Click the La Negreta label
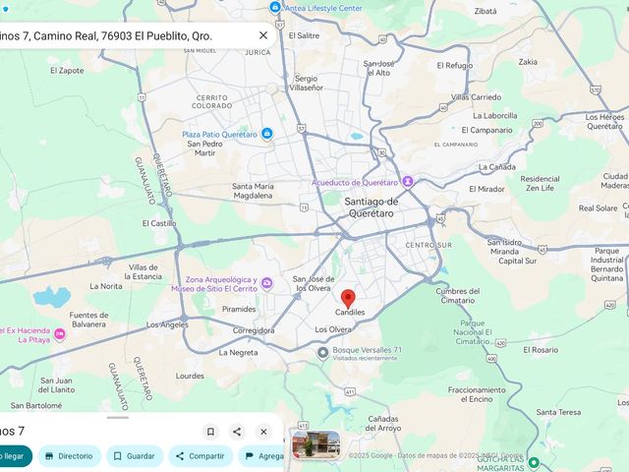The width and height of the screenshot is (629, 472). coord(238,353)
